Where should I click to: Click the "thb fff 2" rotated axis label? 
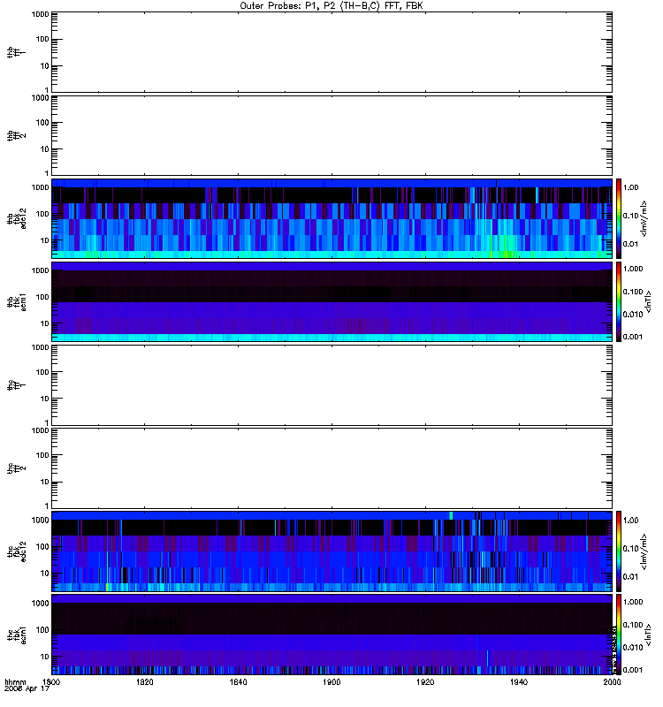[16, 135]
